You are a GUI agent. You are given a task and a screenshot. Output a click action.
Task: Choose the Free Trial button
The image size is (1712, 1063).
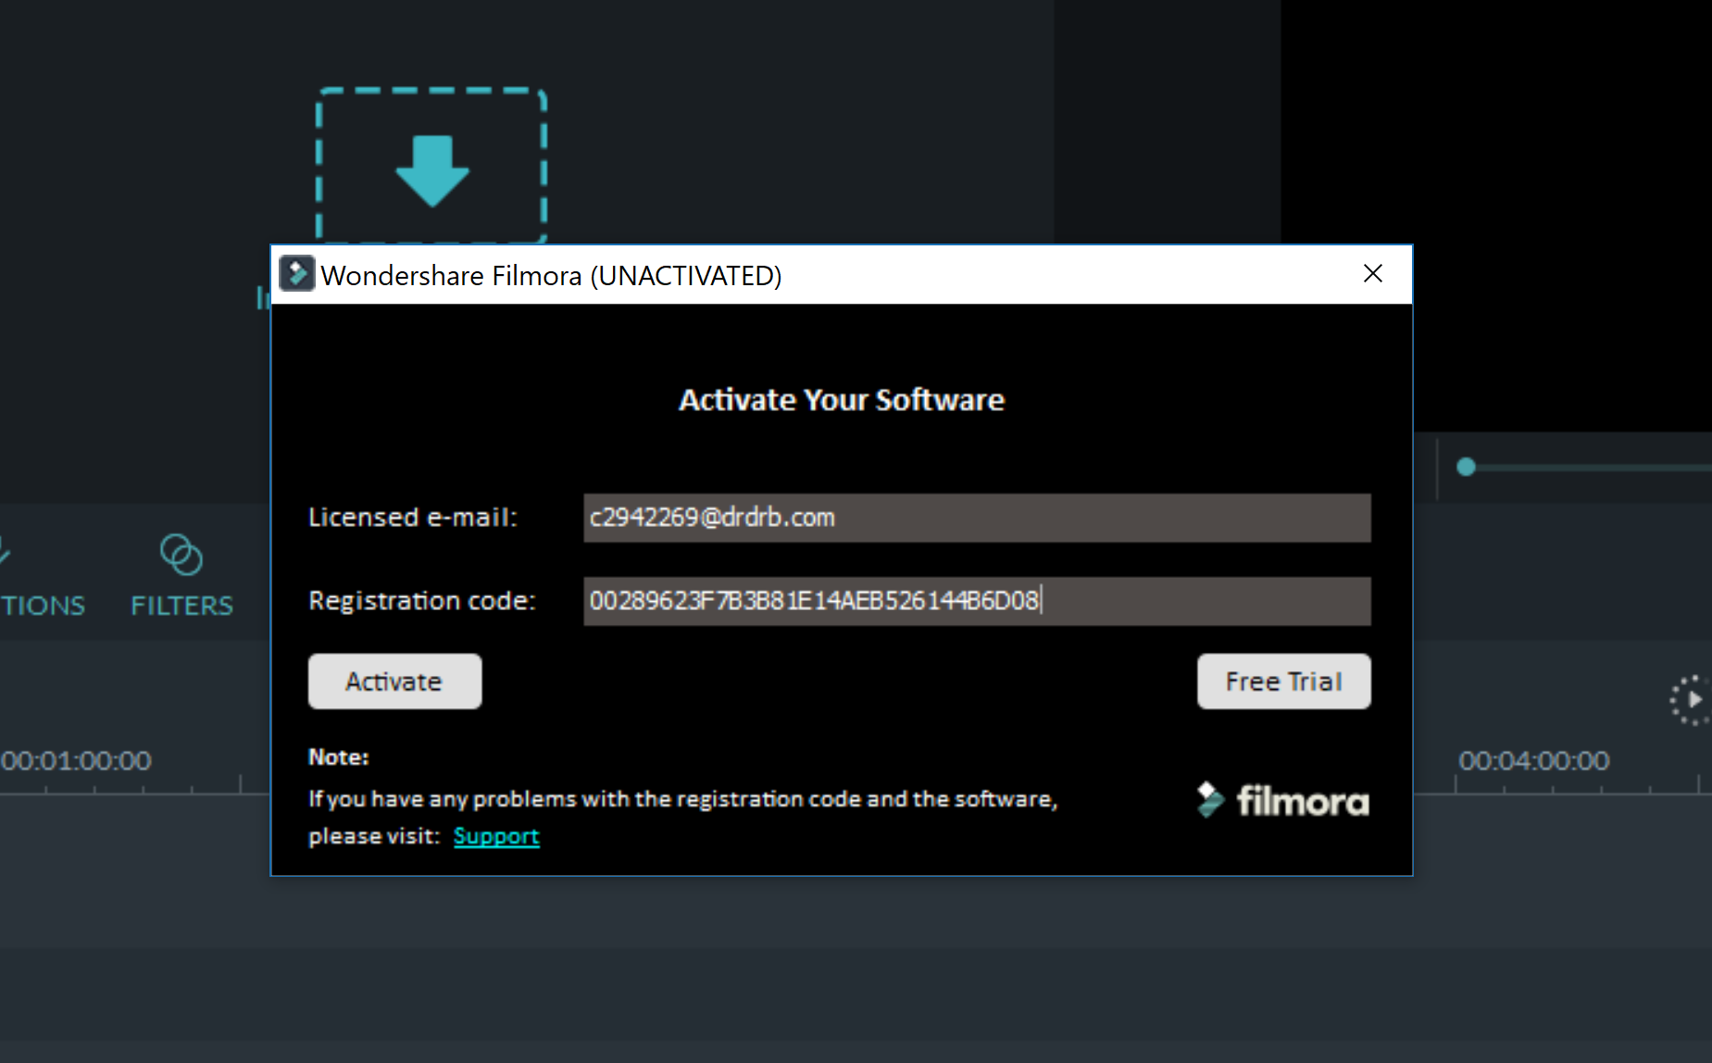[1283, 682]
